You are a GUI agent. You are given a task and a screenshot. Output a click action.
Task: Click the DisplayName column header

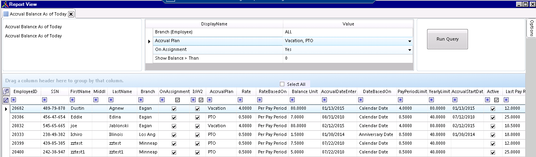coord(214,24)
